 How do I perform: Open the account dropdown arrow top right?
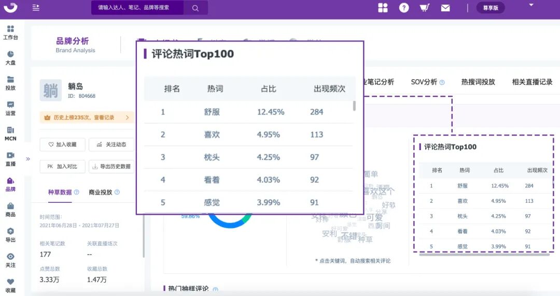tap(531, 5)
